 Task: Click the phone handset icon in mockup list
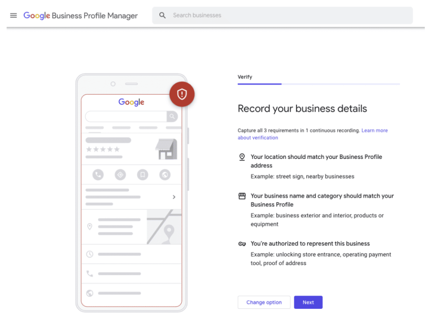point(90,274)
